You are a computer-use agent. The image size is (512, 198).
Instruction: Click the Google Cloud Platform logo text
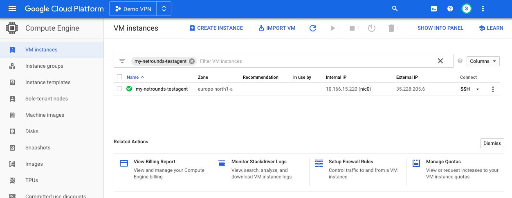point(64,9)
